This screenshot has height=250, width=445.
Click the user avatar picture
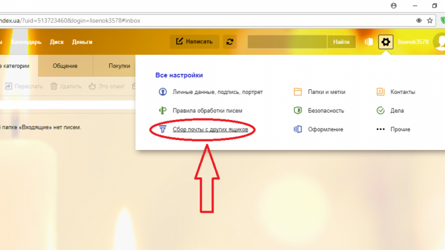click(x=439, y=42)
